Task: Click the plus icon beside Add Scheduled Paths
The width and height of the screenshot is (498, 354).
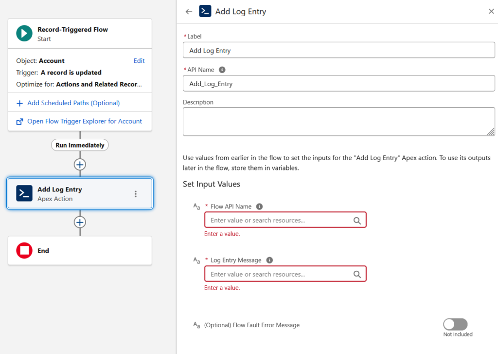Action: click(19, 103)
